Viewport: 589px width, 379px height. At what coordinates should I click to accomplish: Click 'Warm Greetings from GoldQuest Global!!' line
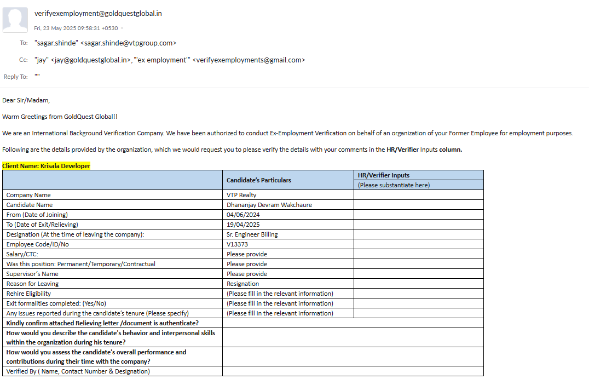pos(60,117)
